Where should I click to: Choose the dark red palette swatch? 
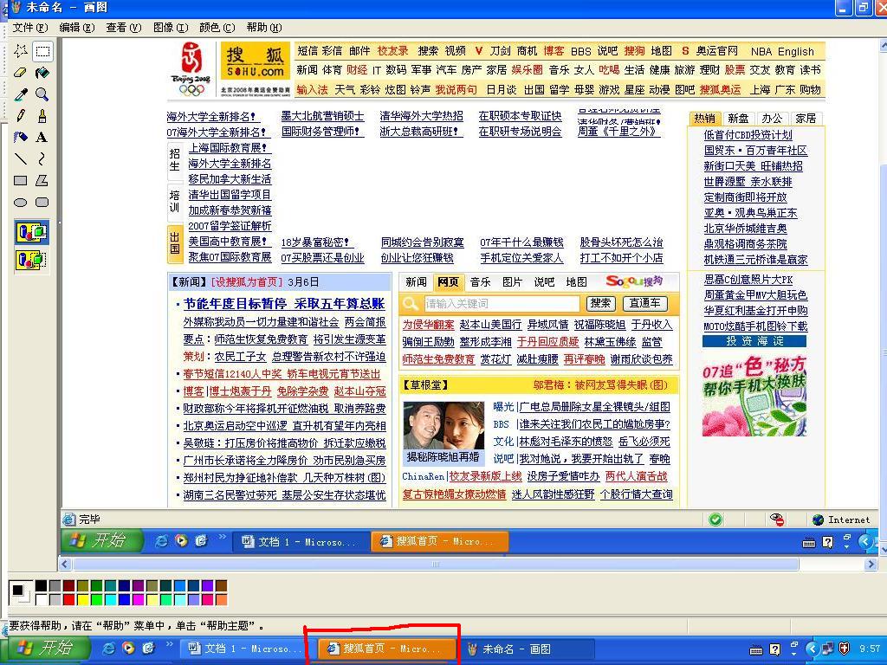click(69, 586)
